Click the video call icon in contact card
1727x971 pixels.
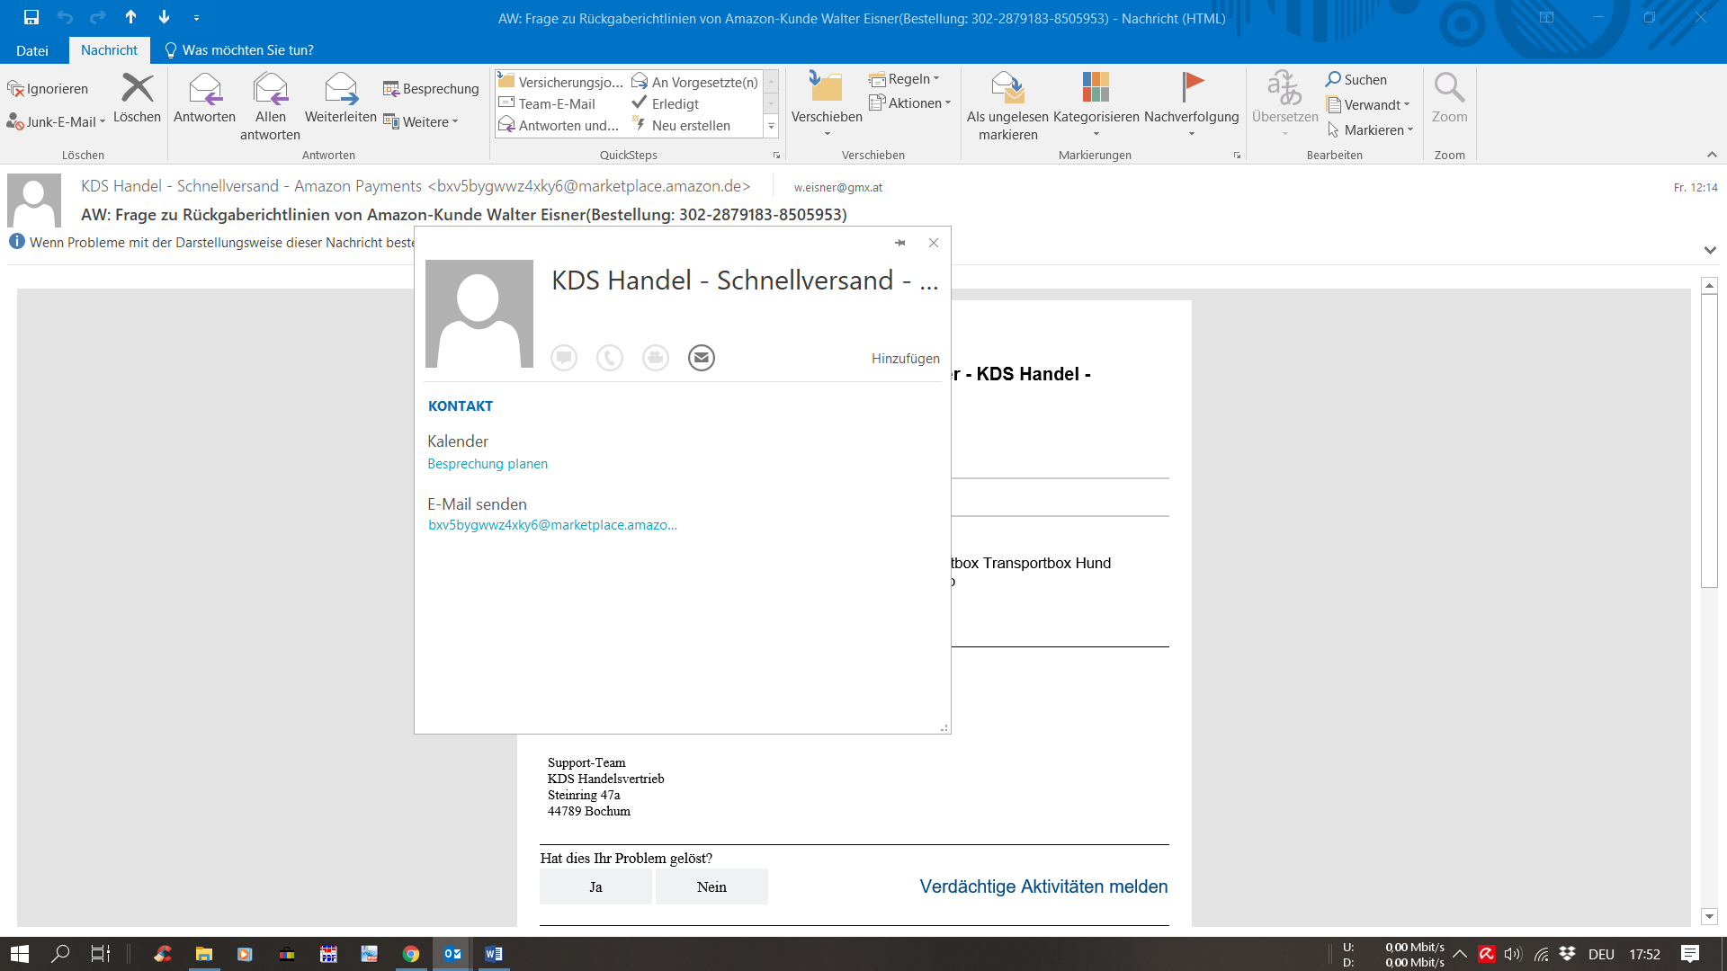[656, 358]
